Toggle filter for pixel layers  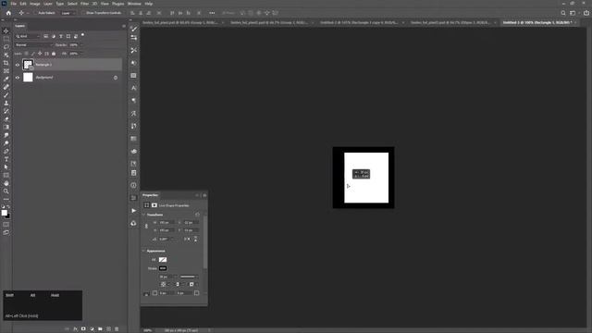pyautogui.click(x=46, y=37)
